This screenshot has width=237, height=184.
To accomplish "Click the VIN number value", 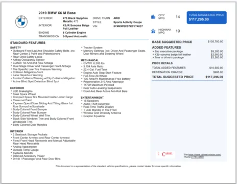I will 128,26.
